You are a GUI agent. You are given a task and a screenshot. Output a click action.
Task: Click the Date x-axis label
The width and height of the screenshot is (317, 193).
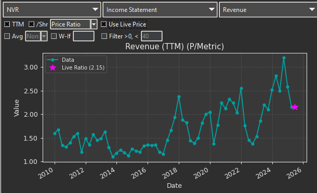coord(174,186)
